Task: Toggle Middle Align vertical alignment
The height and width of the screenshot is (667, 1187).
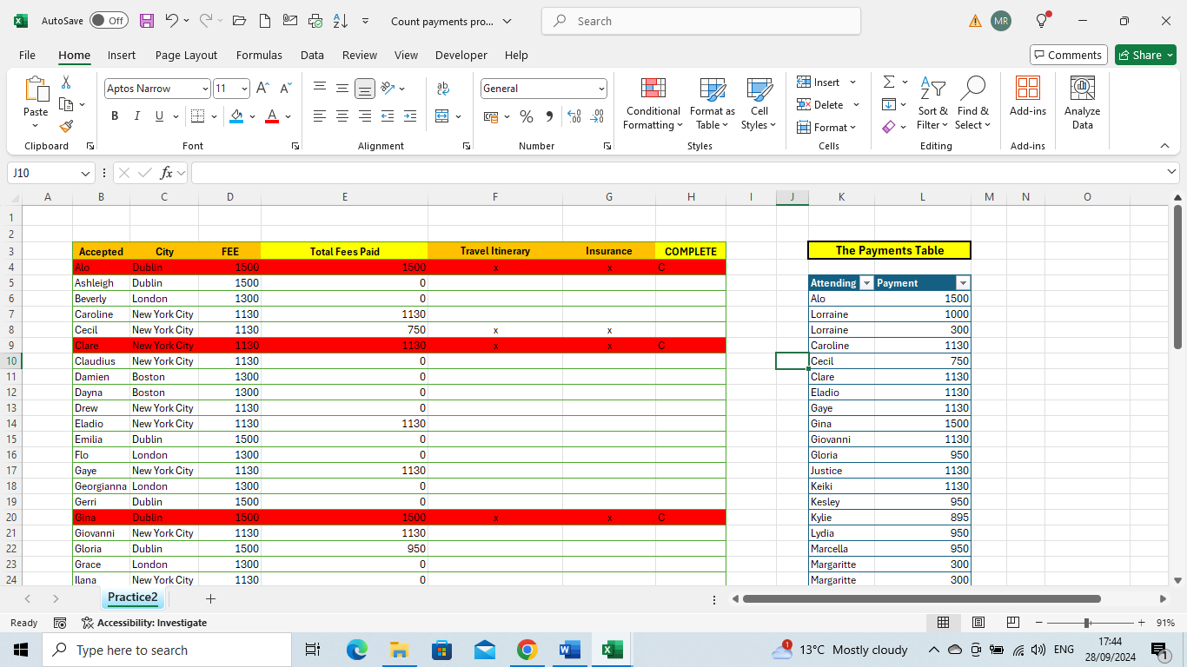Action: tap(342, 88)
